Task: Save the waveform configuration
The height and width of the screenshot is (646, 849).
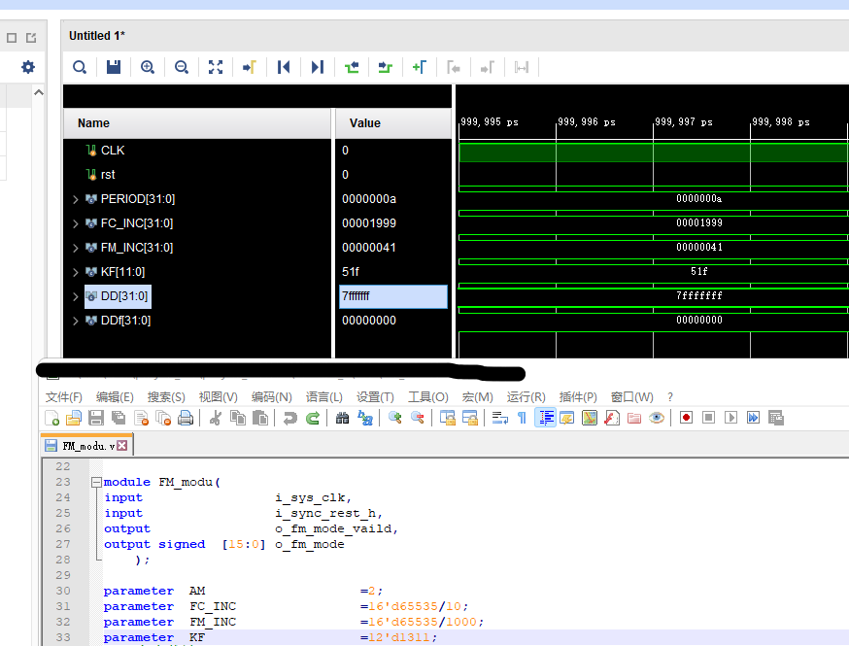Action: pyautogui.click(x=114, y=67)
